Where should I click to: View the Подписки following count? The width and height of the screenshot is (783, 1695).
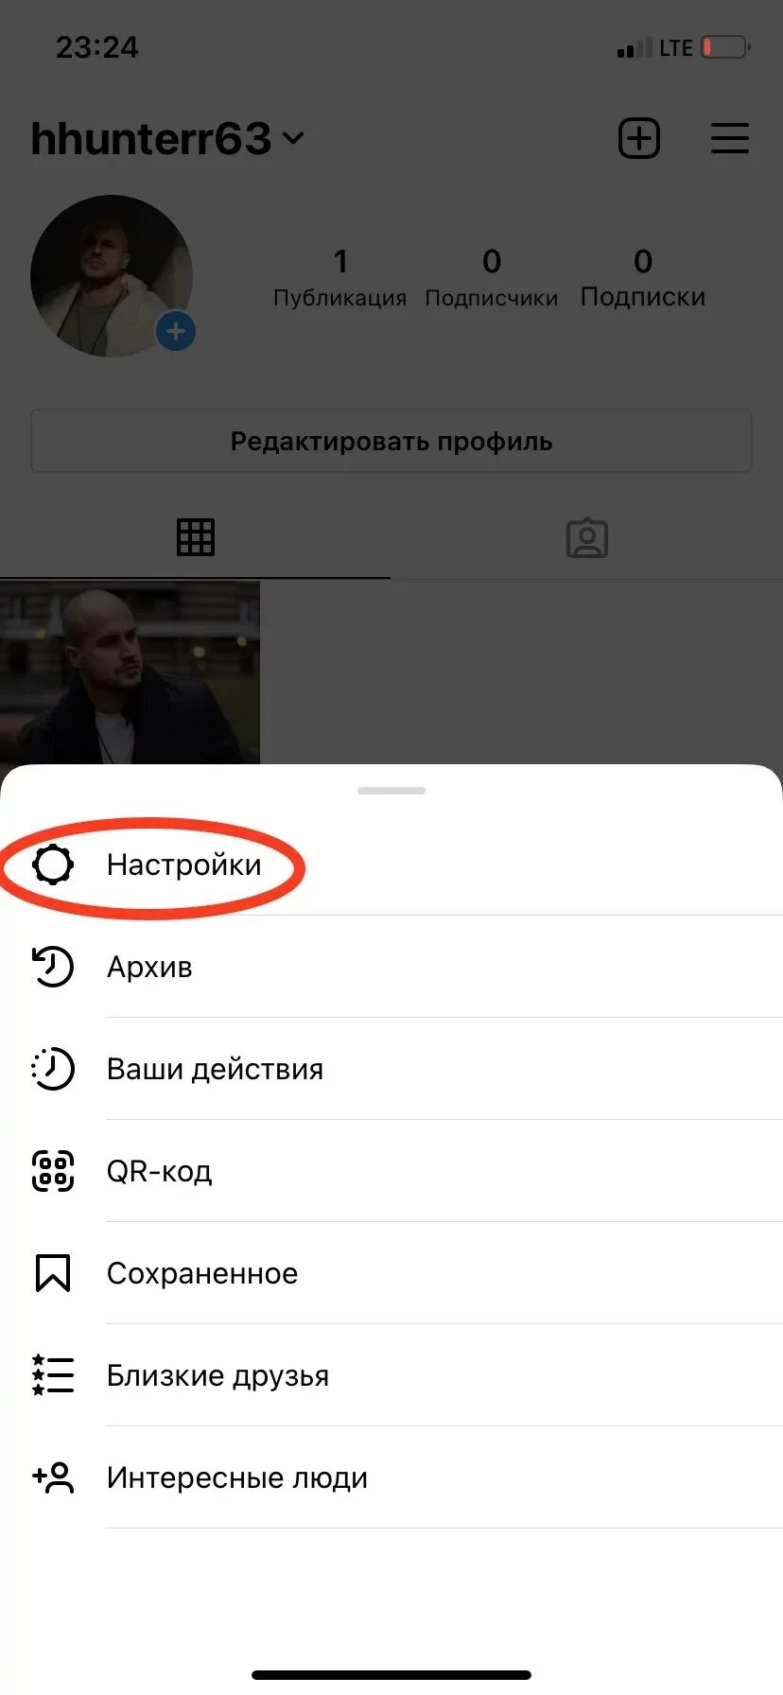(643, 277)
